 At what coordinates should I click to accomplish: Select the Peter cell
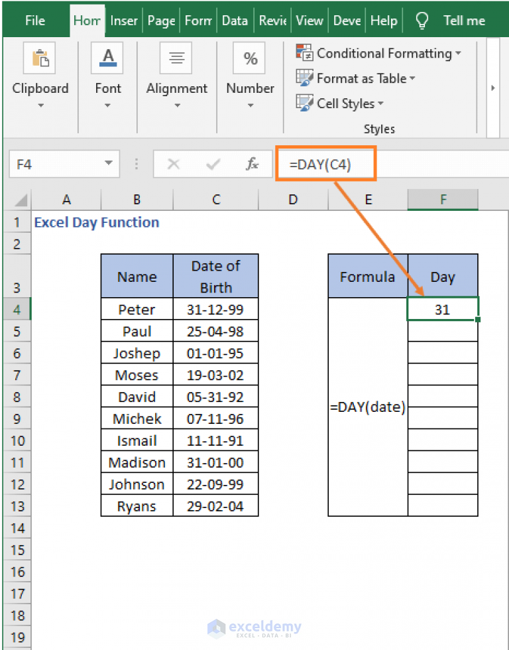[137, 309]
